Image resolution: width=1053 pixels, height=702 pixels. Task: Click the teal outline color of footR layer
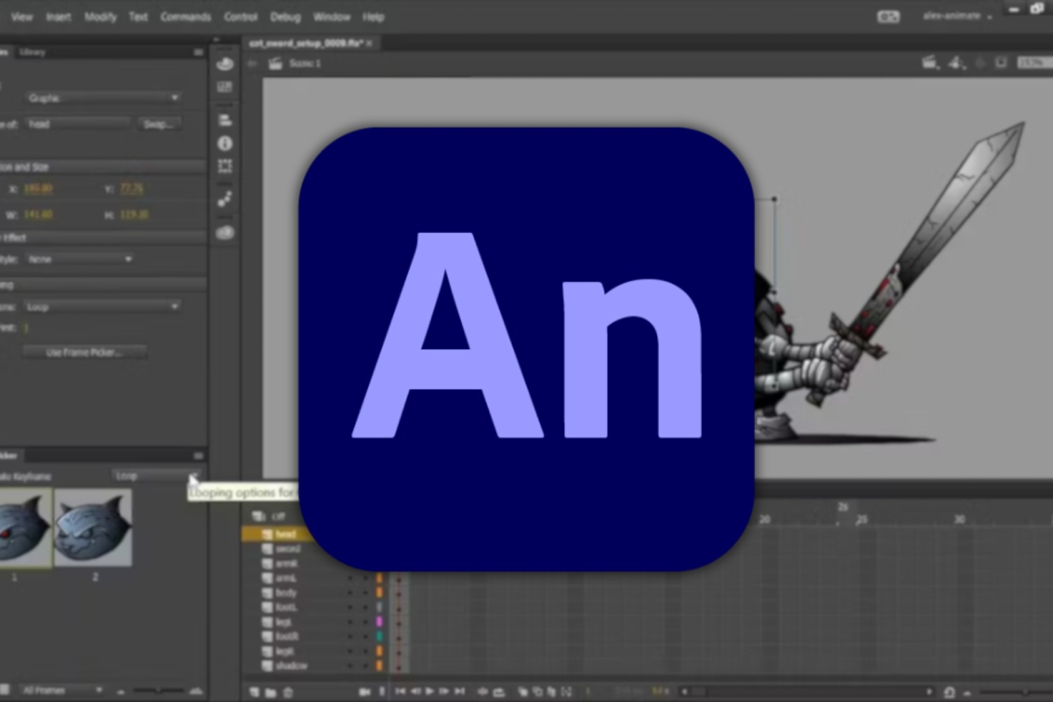pos(379,636)
